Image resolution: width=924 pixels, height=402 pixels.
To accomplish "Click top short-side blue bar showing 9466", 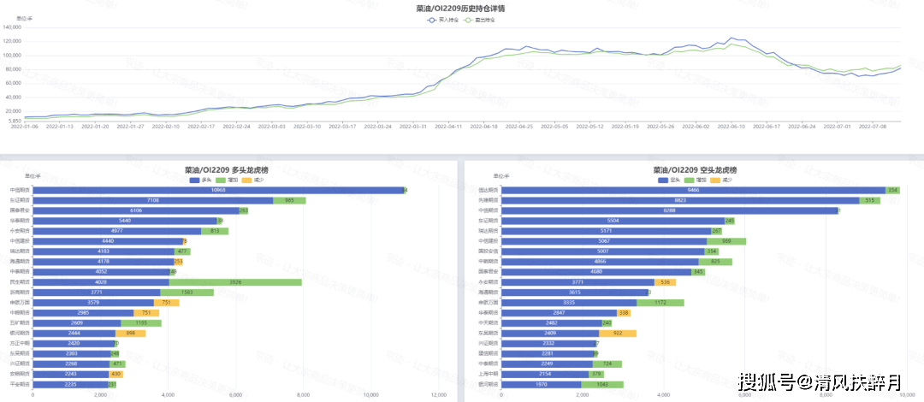I will click(x=693, y=190).
